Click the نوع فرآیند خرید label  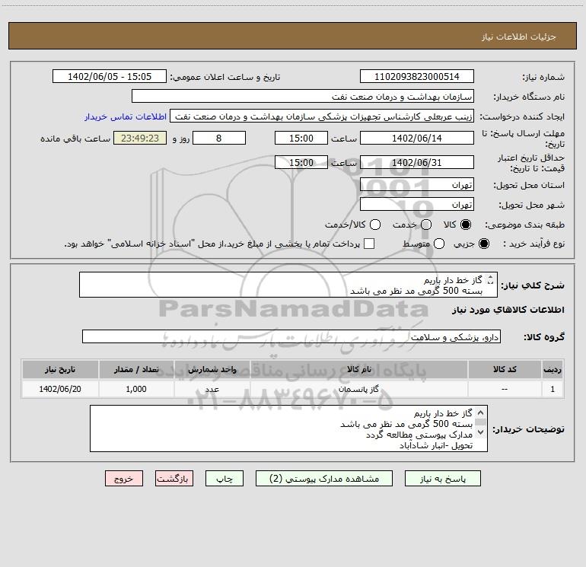pyautogui.click(x=533, y=244)
